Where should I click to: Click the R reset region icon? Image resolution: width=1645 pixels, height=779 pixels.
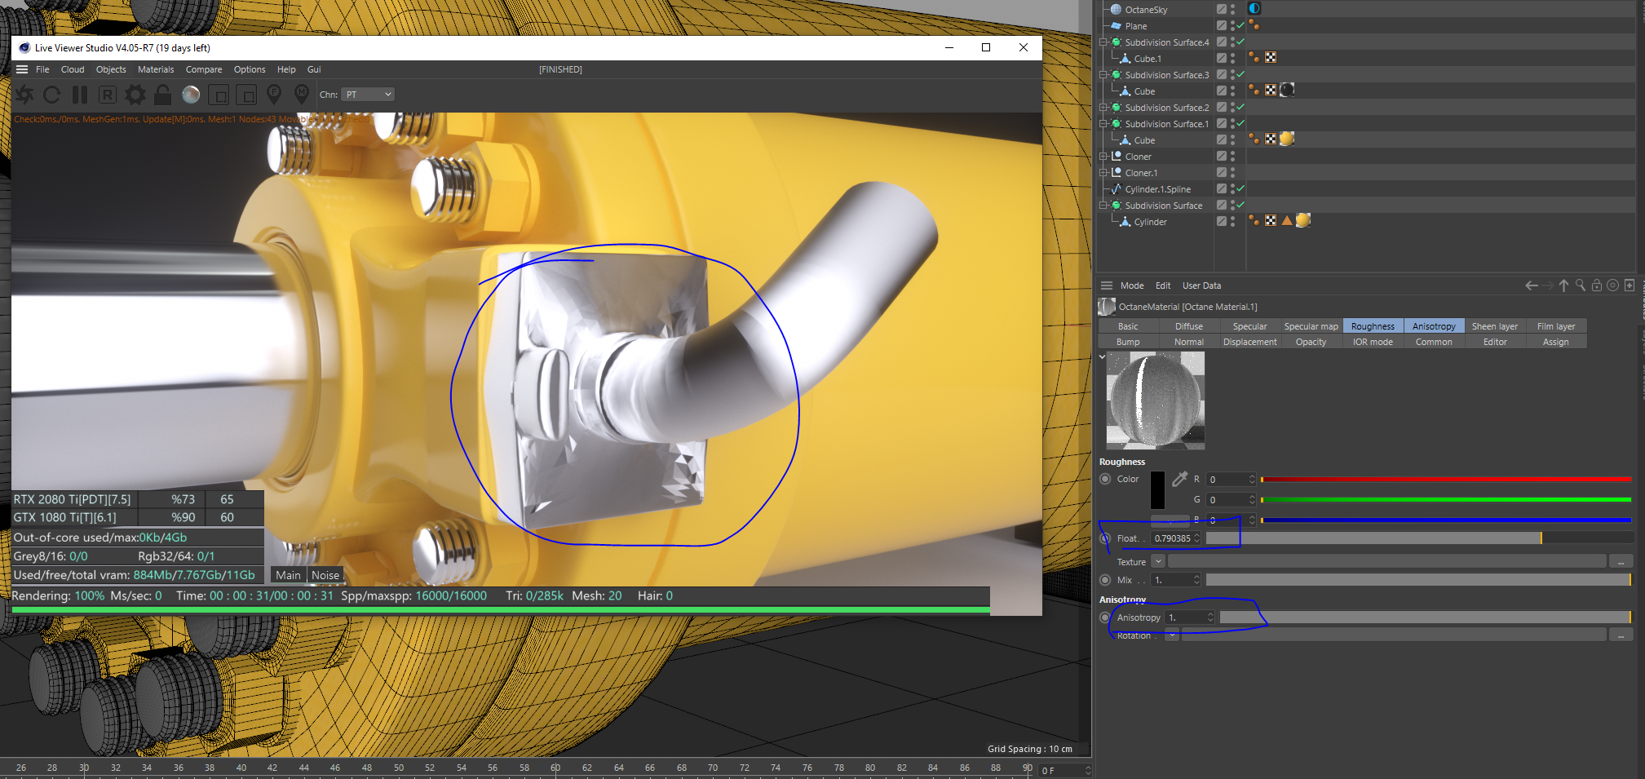click(x=107, y=95)
